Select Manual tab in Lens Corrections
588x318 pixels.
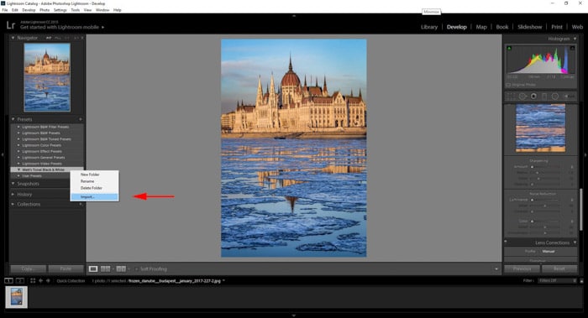point(549,252)
